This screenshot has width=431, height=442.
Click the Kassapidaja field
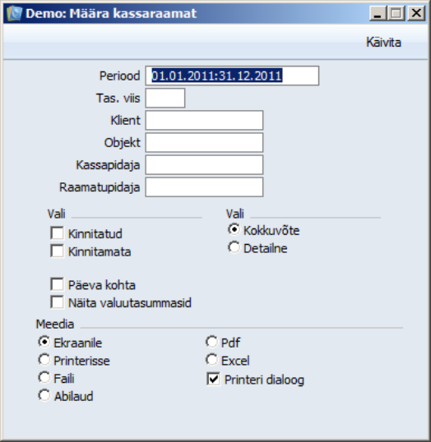[204, 165]
